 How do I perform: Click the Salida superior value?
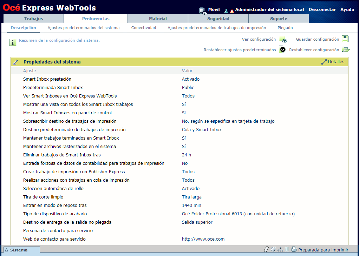(x=197, y=222)
